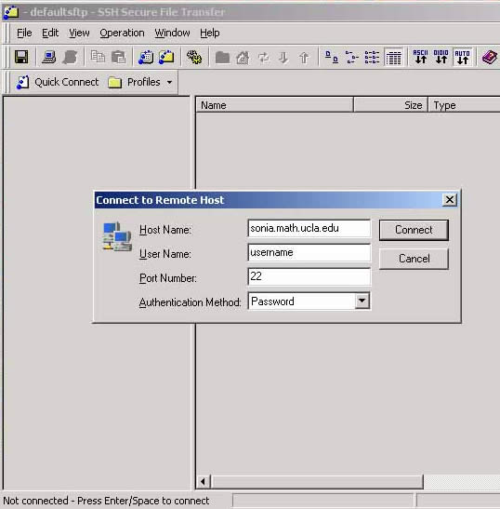Click the Upload up-arrow icon
The width and height of the screenshot is (500, 509).
(304, 58)
